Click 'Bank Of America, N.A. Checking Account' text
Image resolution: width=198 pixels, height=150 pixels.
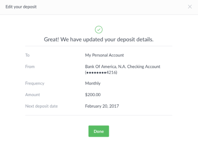coord(123,66)
